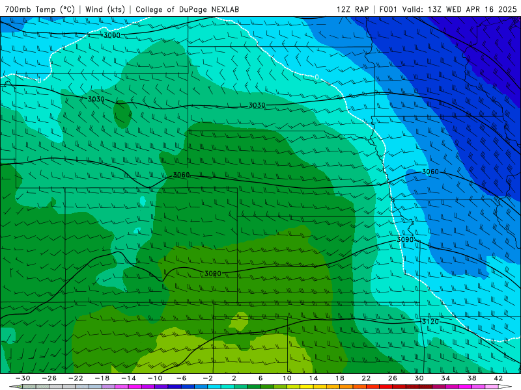Click the 26 color scale label
The image size is (521, 390).
tap(393, 378)
